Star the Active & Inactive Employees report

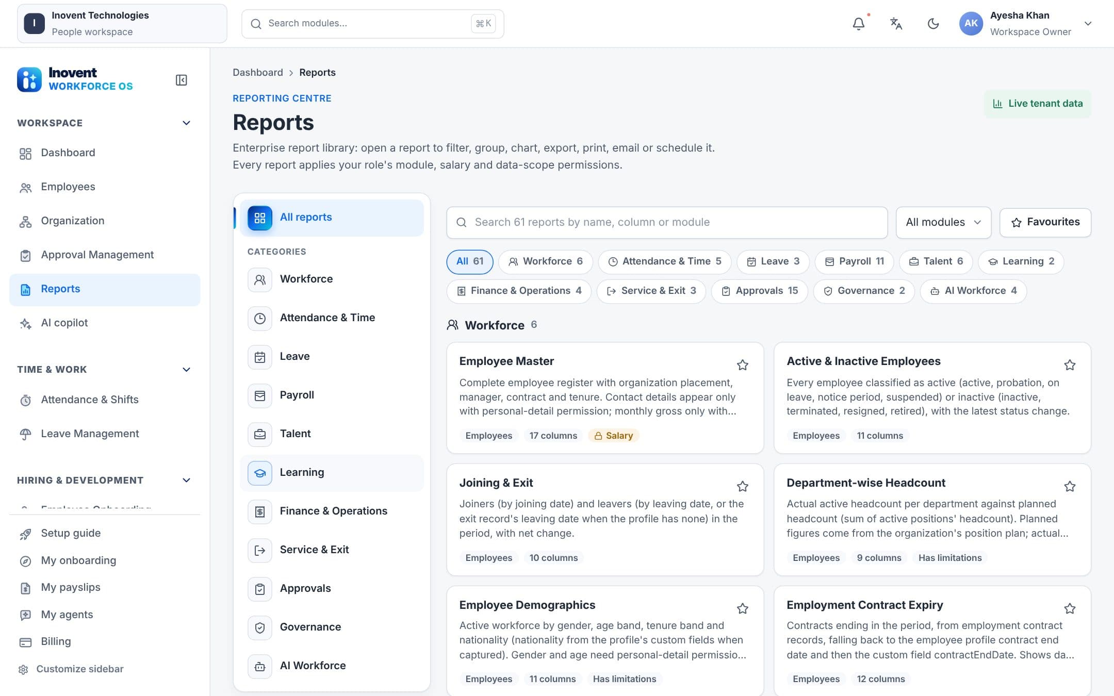coord(1070,365)
